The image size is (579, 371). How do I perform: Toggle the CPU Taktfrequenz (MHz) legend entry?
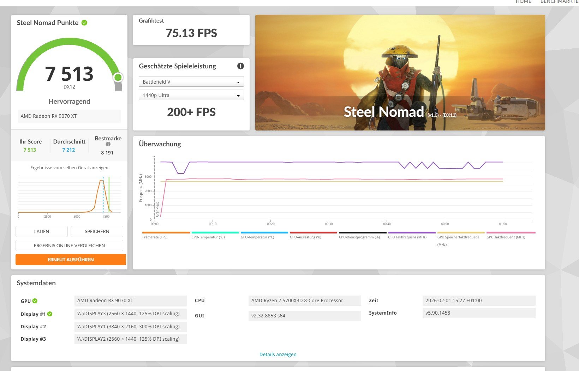pos(412,235)
